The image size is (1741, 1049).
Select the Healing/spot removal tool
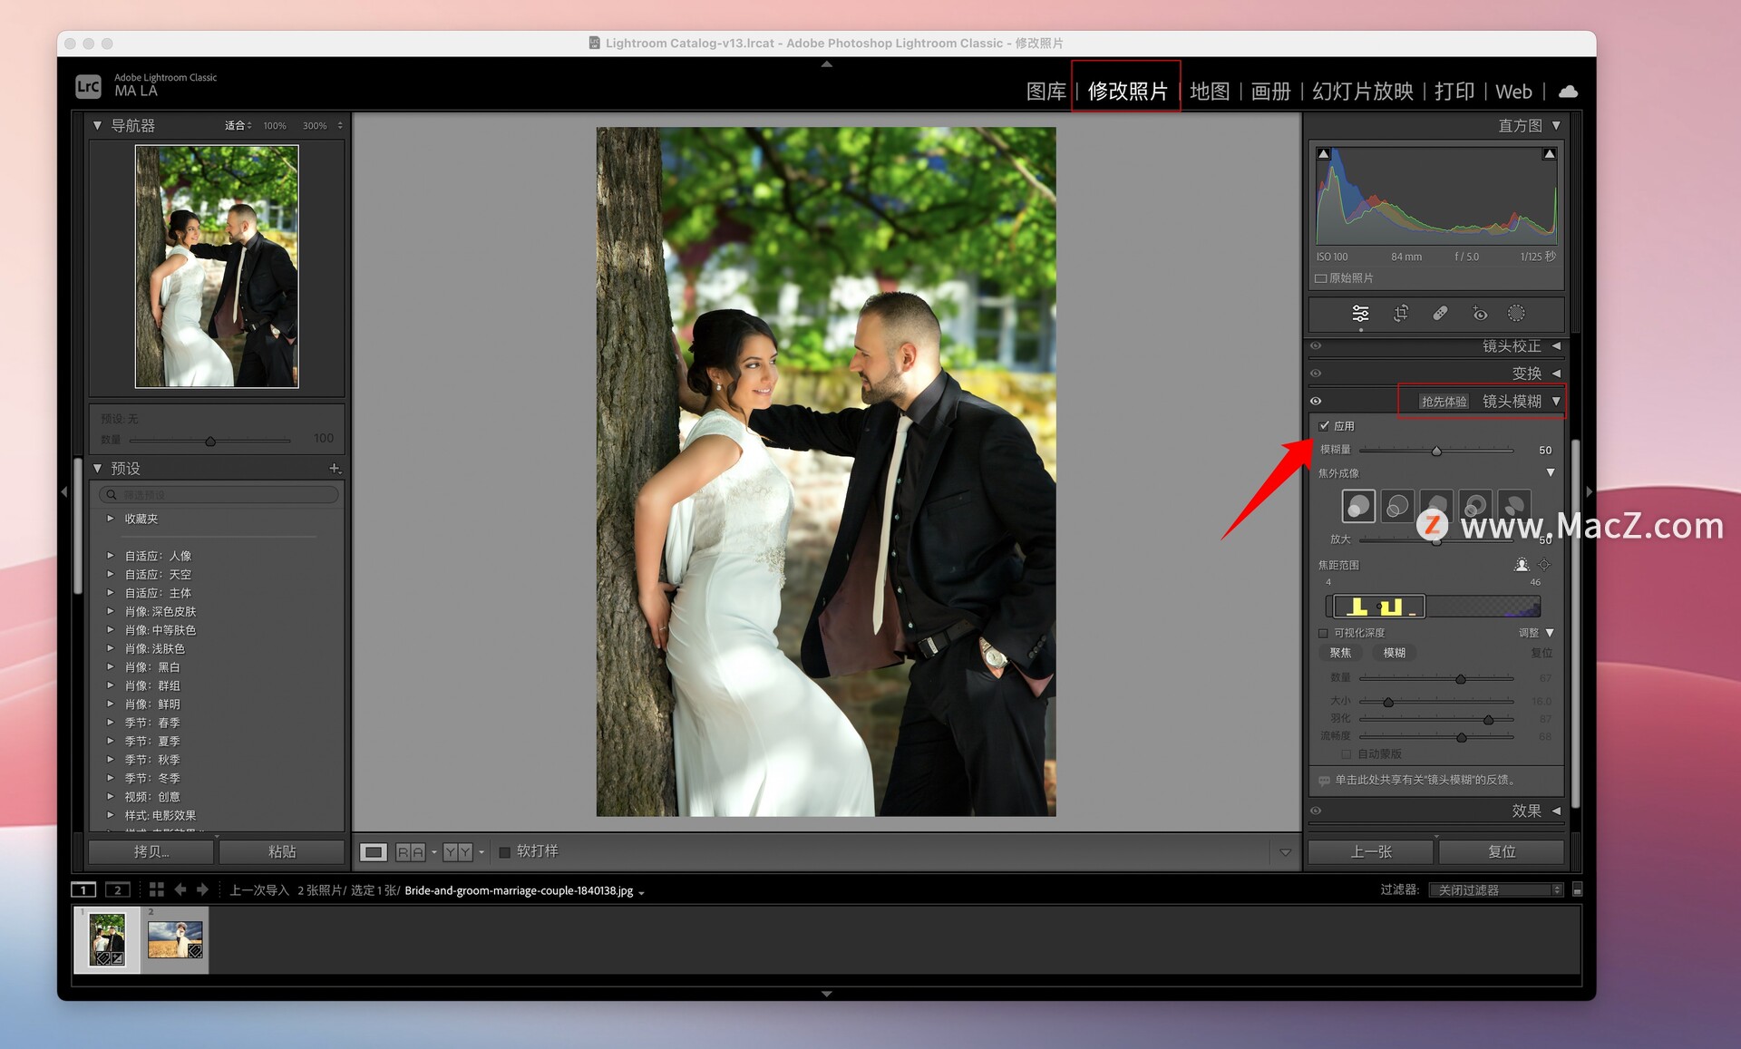click(x=1438, y=314)
